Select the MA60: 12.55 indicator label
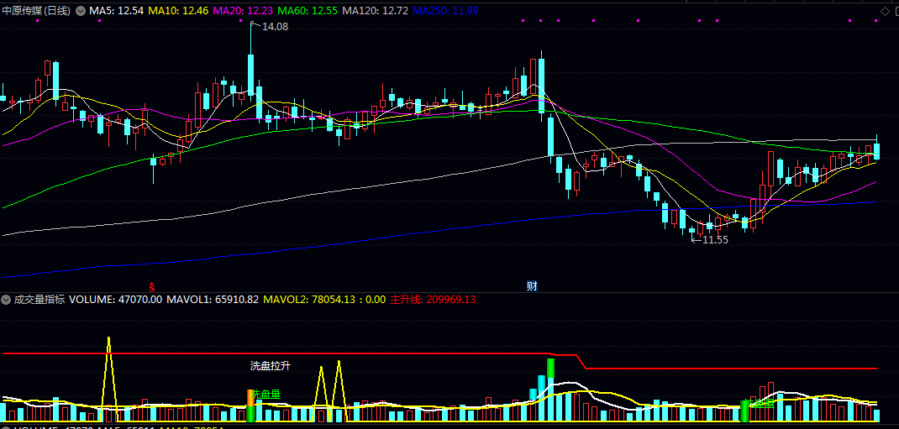The width and height of the screenshot is (899, 429). click(308, 11)
